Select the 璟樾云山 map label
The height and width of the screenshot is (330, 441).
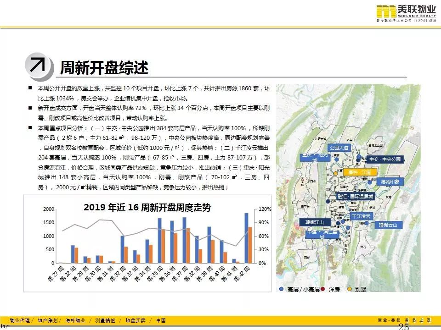(388, 225)
